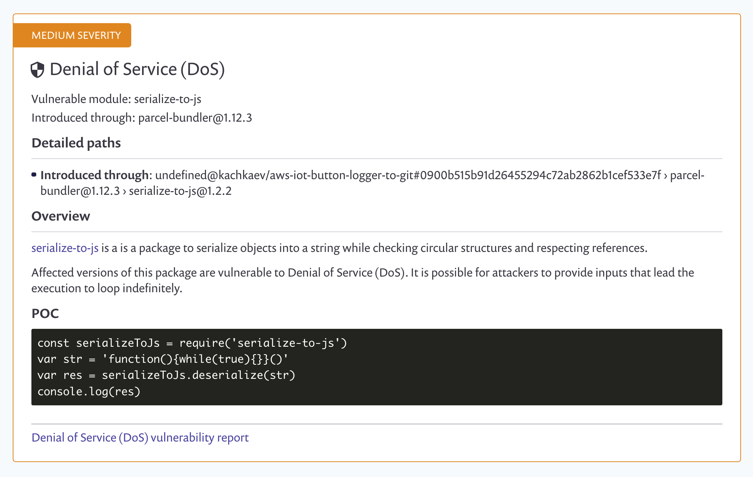This screenshot has height=477, width=753.
Task: Click the package description sentence in Overview
Action: click(x=374, y=248)
